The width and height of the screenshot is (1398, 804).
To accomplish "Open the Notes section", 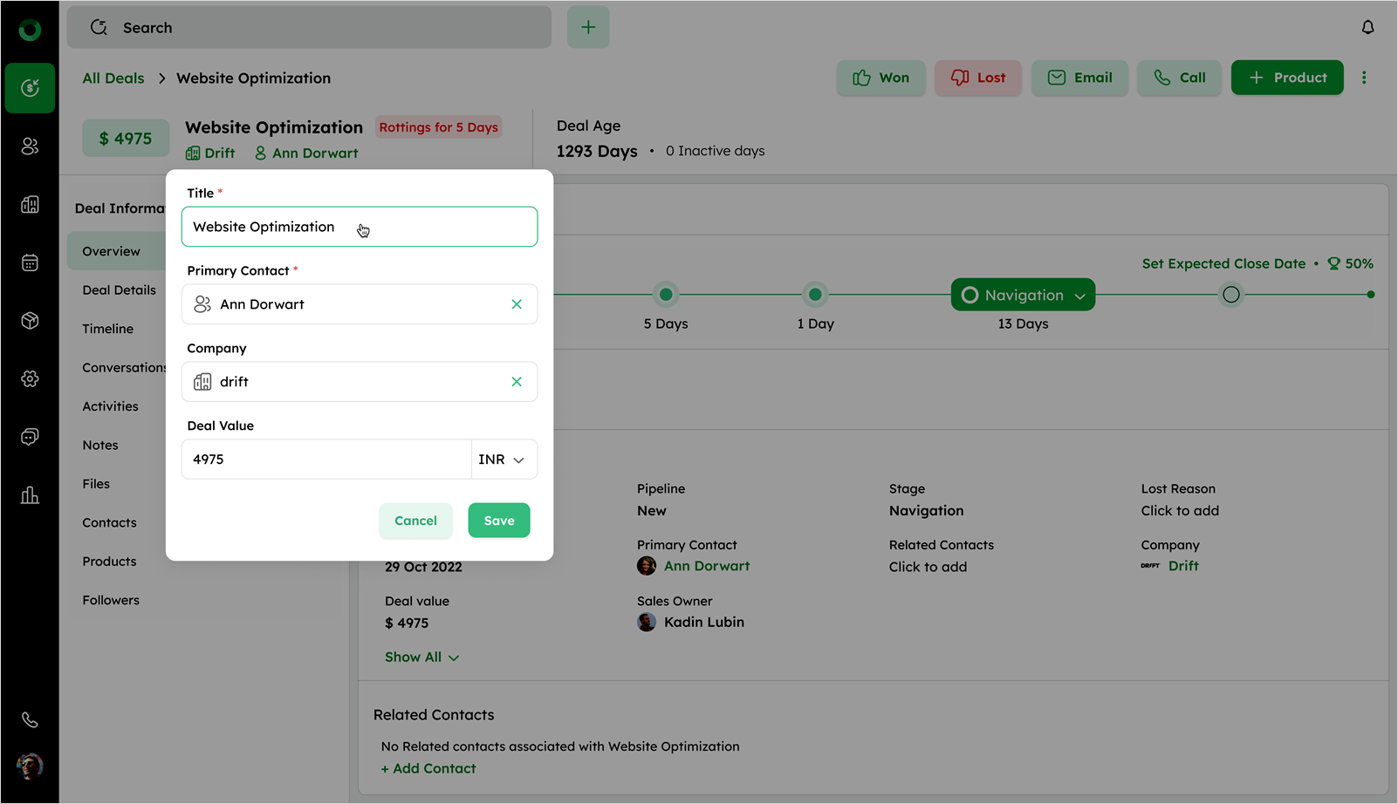I will click(x=100, y=446).
